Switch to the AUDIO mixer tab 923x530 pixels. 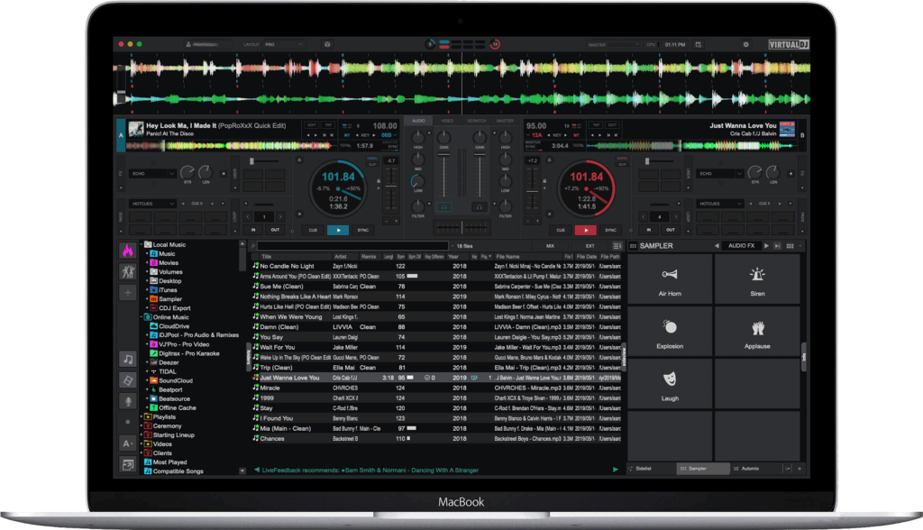[x=418, y=121]
